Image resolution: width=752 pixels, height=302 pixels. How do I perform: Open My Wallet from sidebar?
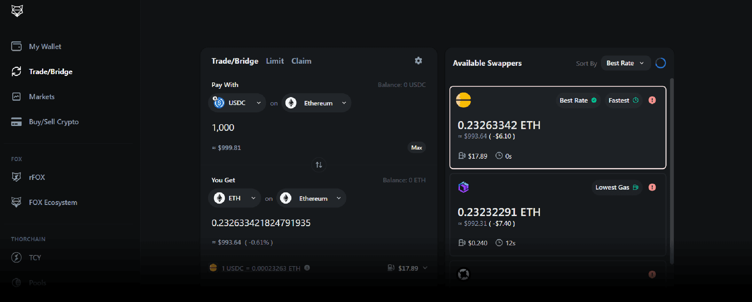tap(45, 47)
